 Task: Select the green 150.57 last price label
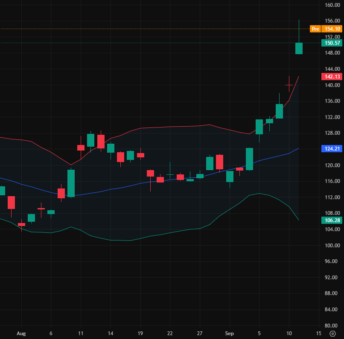coord(332,43)
